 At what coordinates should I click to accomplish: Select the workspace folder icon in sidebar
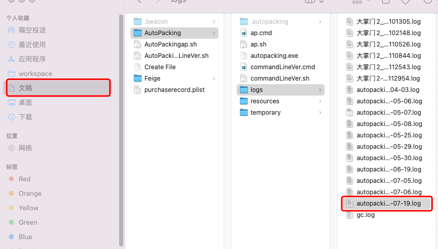11,73
